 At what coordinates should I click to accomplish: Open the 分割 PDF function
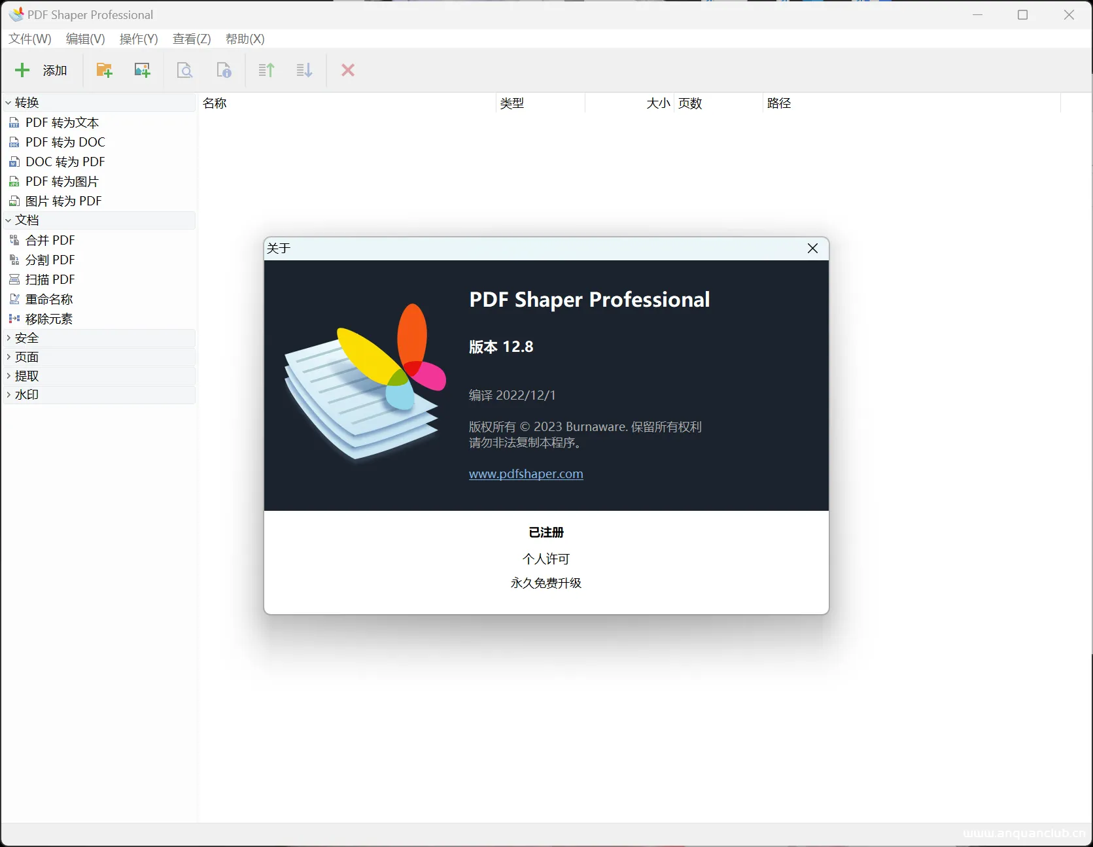(50, 260)
